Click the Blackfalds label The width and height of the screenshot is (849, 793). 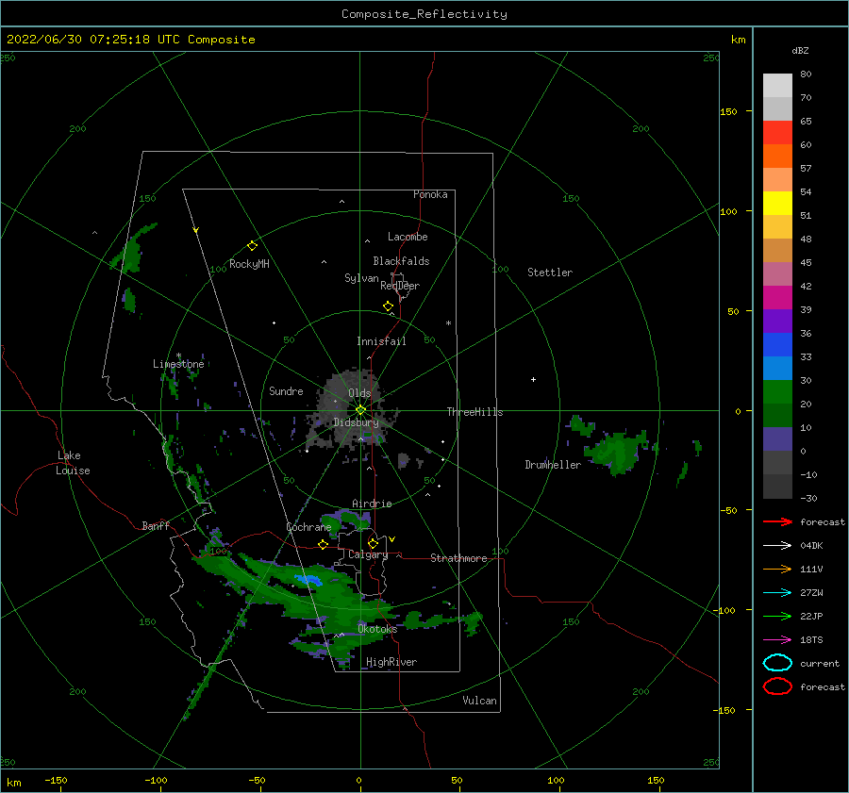(x=401, y=261)
